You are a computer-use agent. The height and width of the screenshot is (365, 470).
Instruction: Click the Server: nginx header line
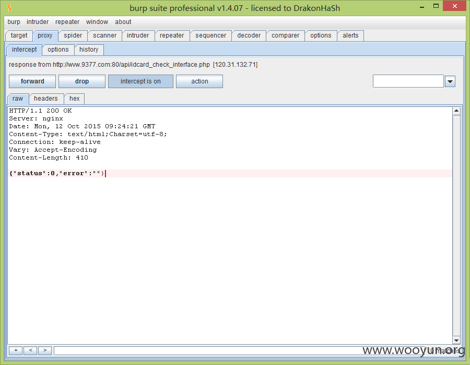[36, 118]
